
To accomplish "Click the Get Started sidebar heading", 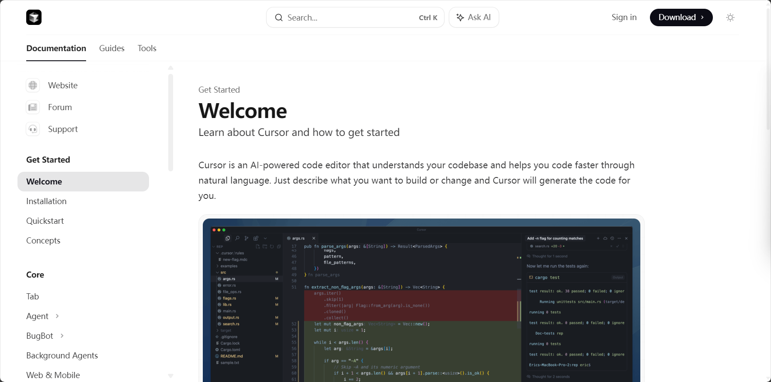I will click(48, 160).
